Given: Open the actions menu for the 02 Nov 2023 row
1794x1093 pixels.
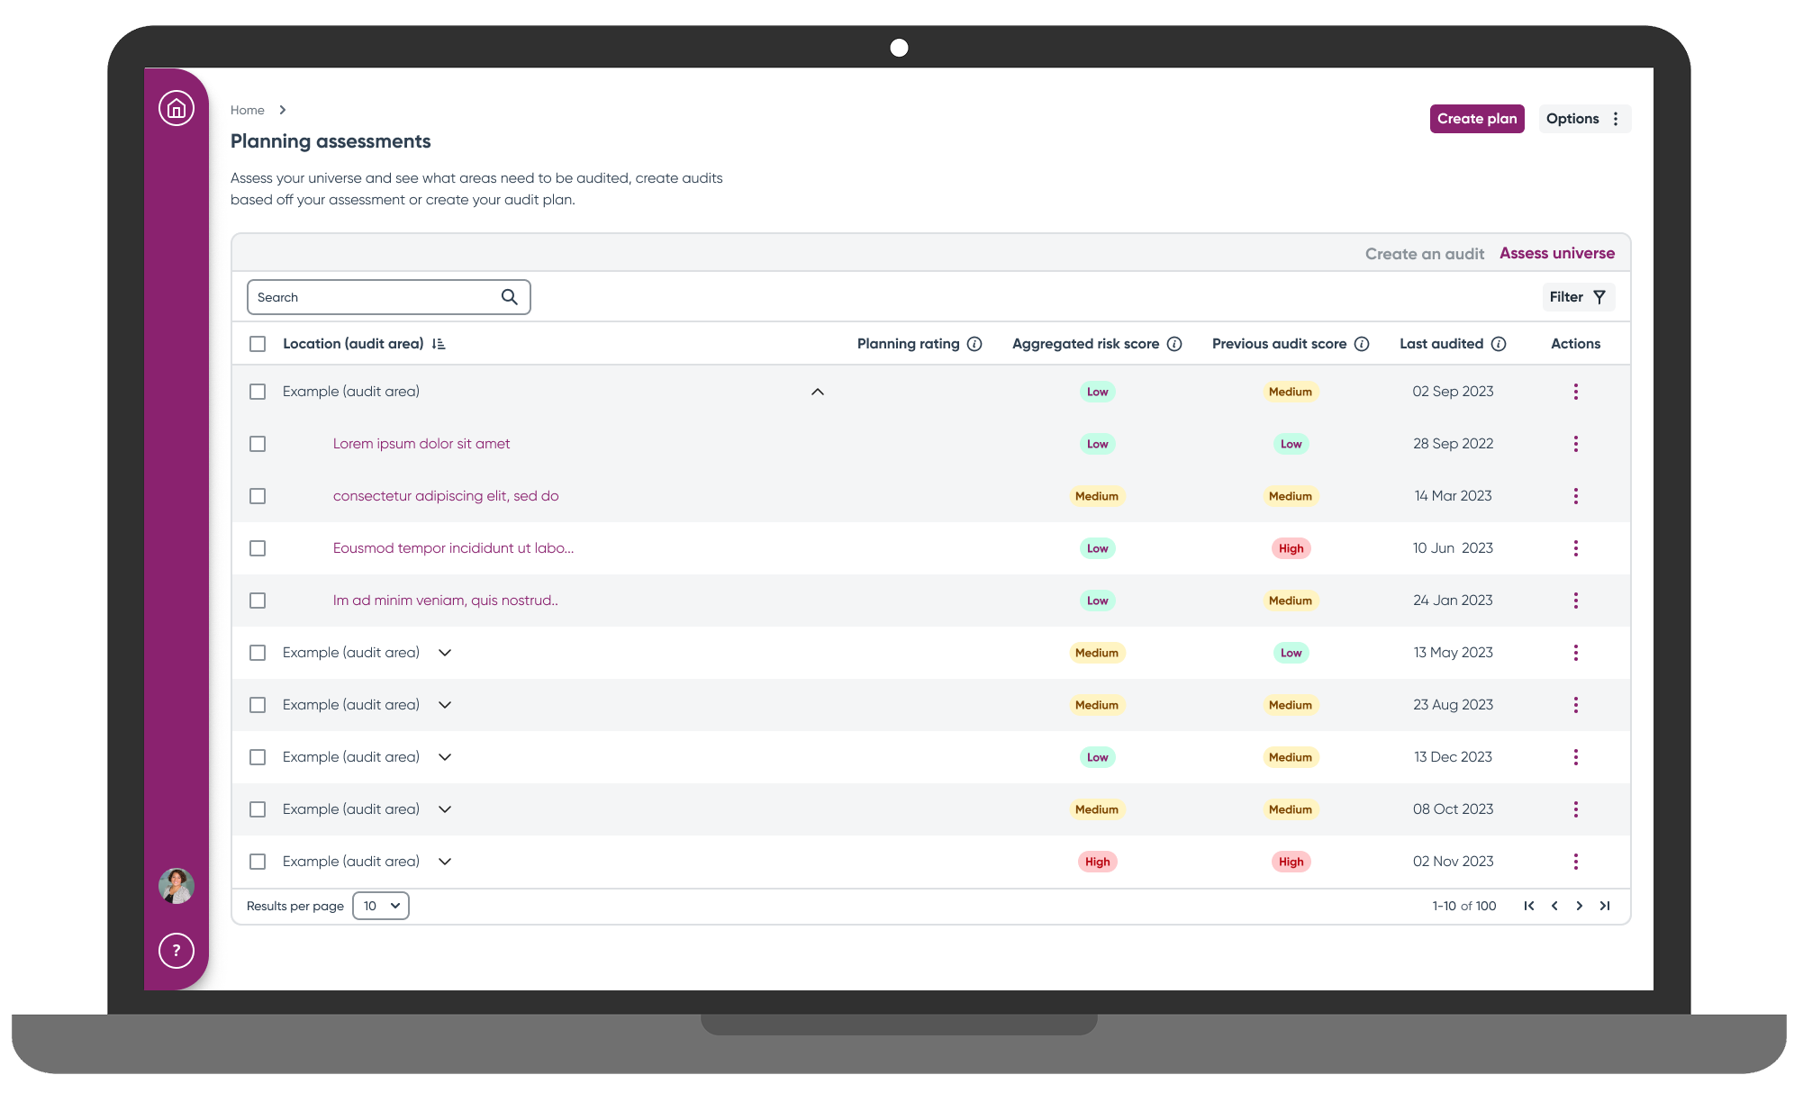Looking at the screenshot, I should (1575, 862).
